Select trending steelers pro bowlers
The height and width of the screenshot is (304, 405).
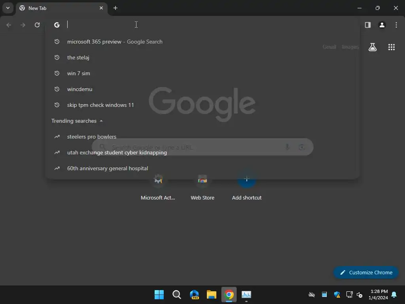tap(202, 137)
